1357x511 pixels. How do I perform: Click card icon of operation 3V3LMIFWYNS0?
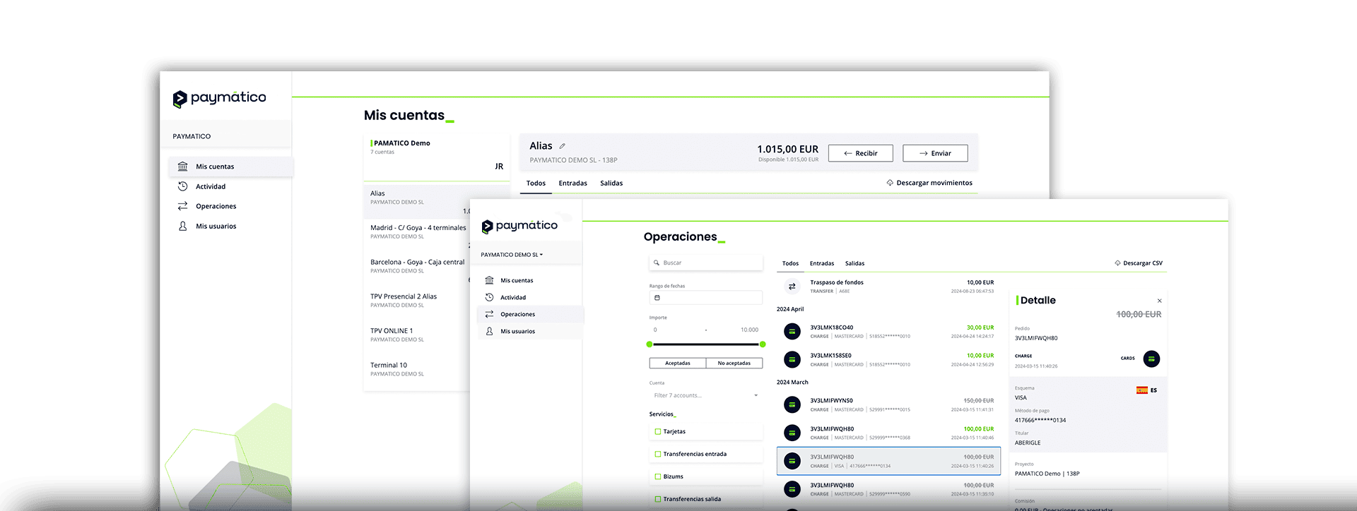point(792,404)
